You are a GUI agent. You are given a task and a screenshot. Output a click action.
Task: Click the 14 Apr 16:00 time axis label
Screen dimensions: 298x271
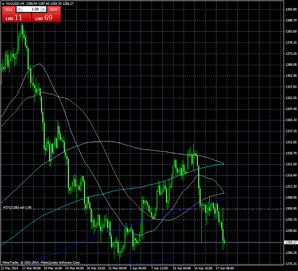pyautogui.click(x=203, y=268)
